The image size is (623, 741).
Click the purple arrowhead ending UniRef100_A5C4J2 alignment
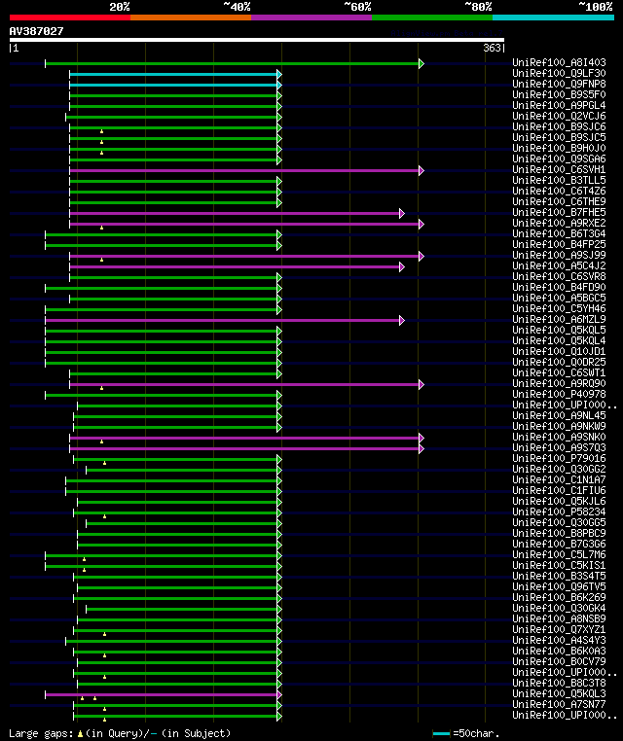[x=402, y=267]
